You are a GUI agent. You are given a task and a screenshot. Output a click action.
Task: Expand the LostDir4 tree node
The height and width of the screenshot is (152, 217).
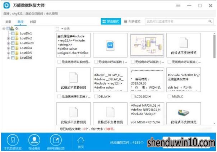click(8, 48)
